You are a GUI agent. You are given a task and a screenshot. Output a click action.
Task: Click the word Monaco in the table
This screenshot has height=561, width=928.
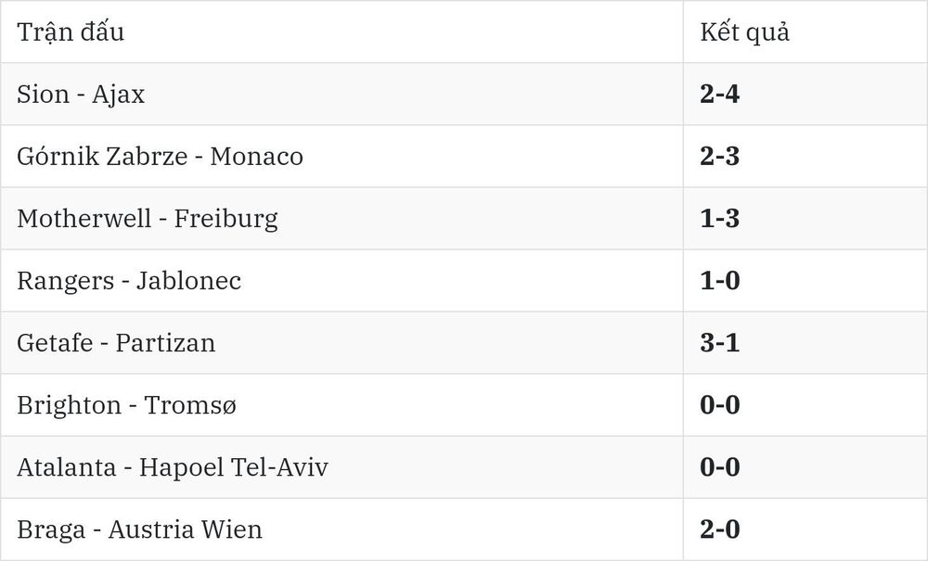(x=257, y=157)
